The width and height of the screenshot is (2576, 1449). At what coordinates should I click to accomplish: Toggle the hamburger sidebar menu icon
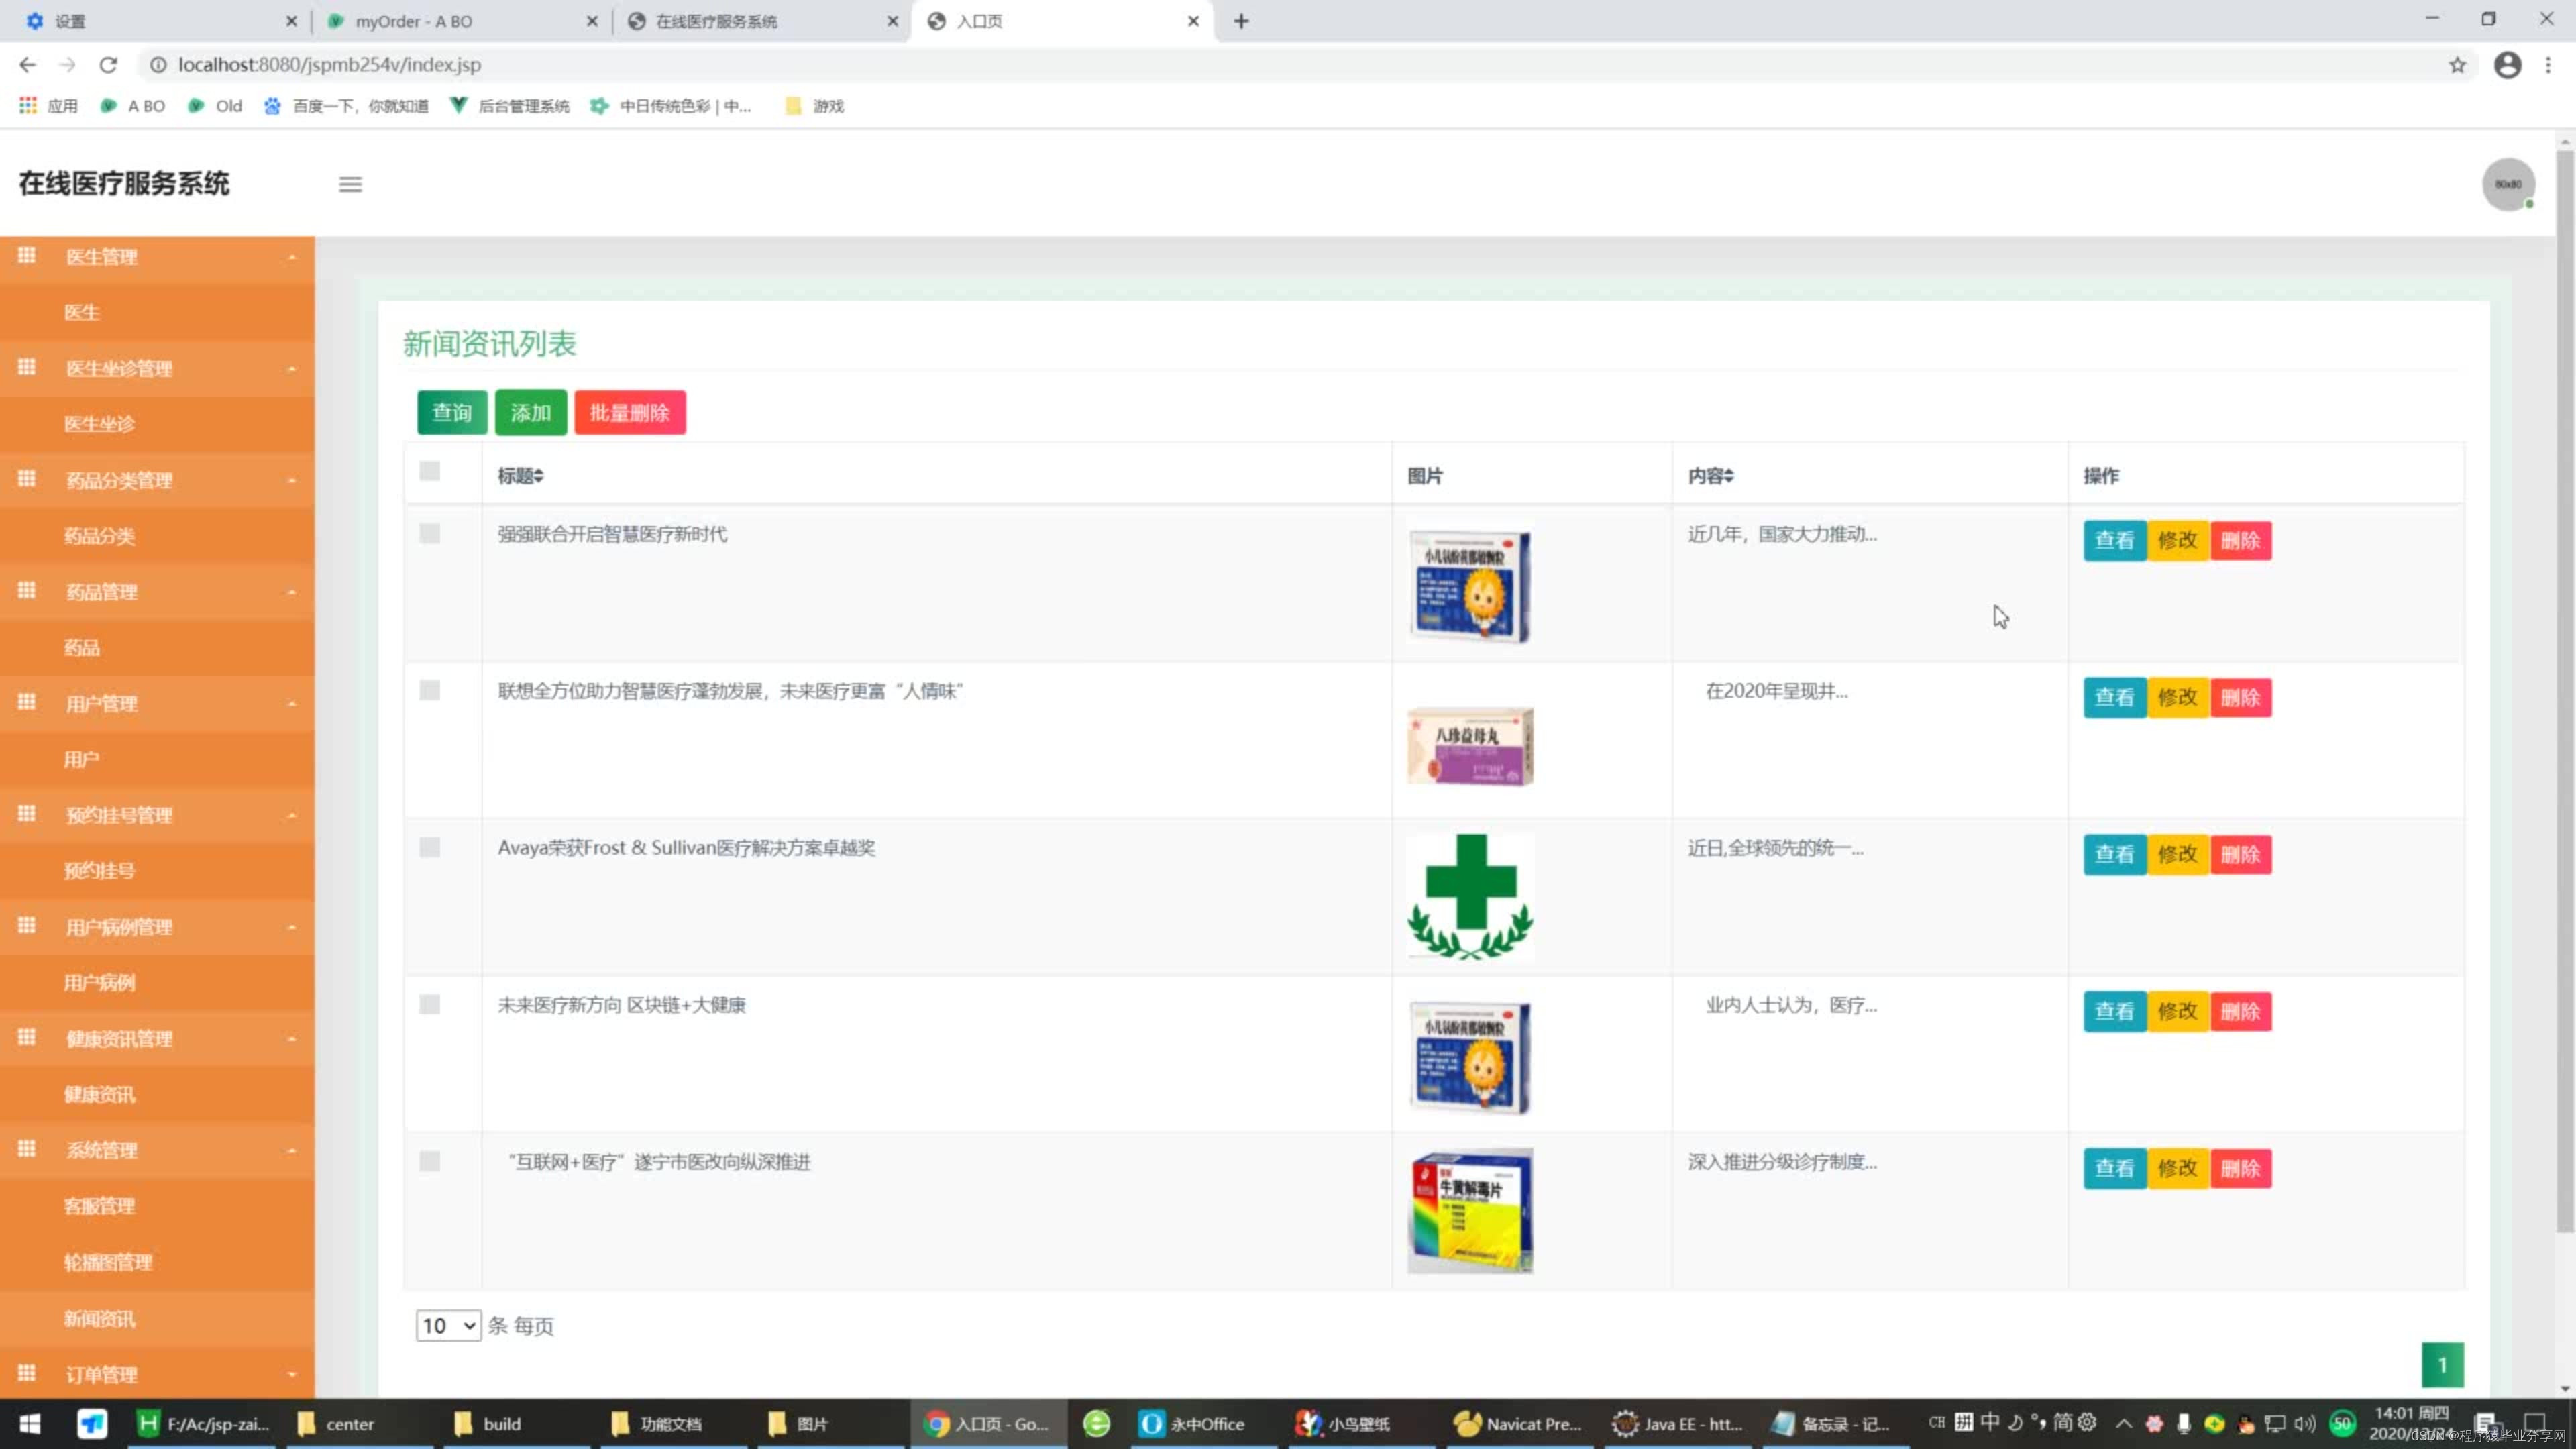[x=350, y=184]
